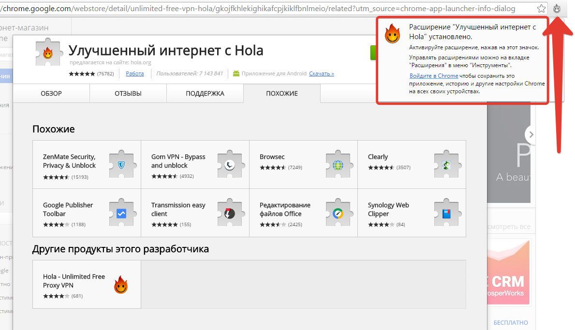Open Gom VPN - Bypass and unblock title
The image size is (575, 330).
(178, 161)
